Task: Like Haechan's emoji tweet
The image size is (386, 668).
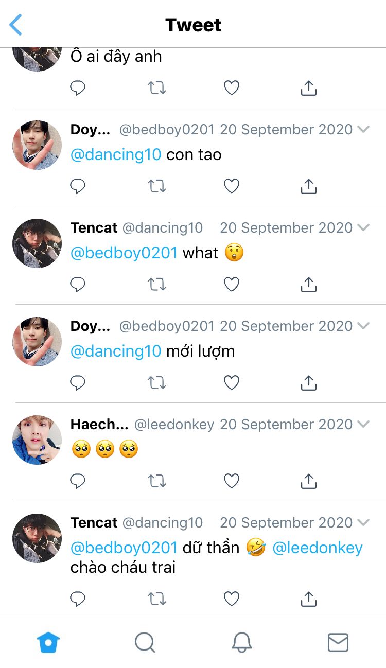Action: (x=232, y=481)
